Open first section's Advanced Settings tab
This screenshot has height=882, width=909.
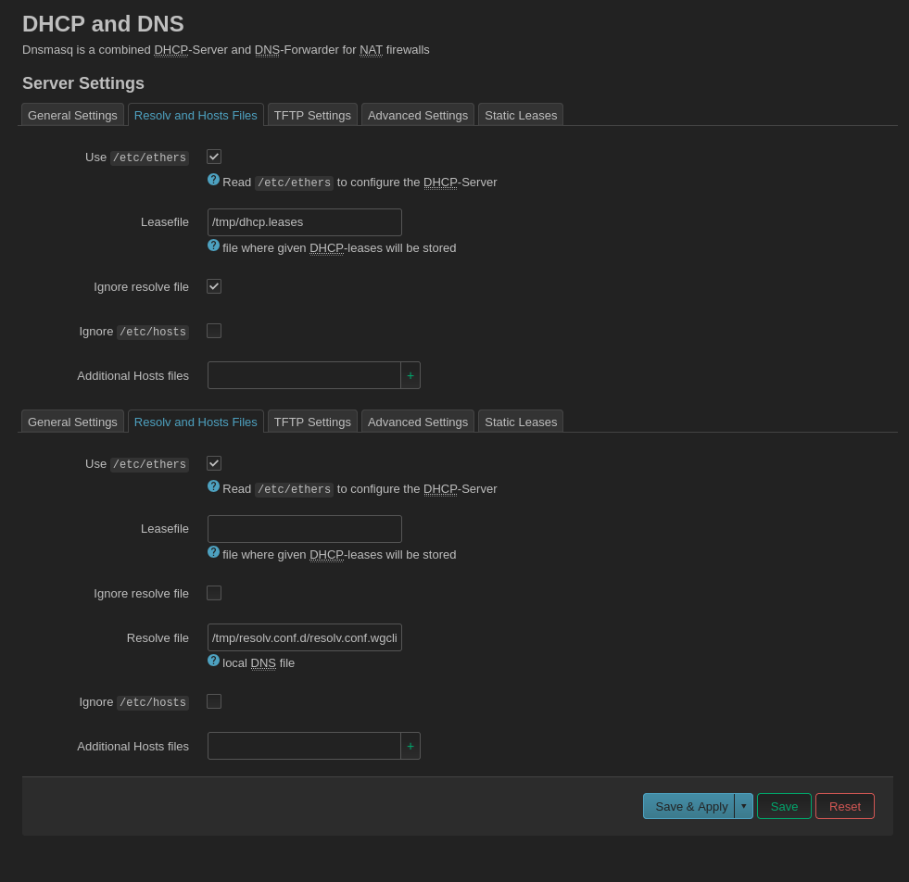tap(418, 115)
